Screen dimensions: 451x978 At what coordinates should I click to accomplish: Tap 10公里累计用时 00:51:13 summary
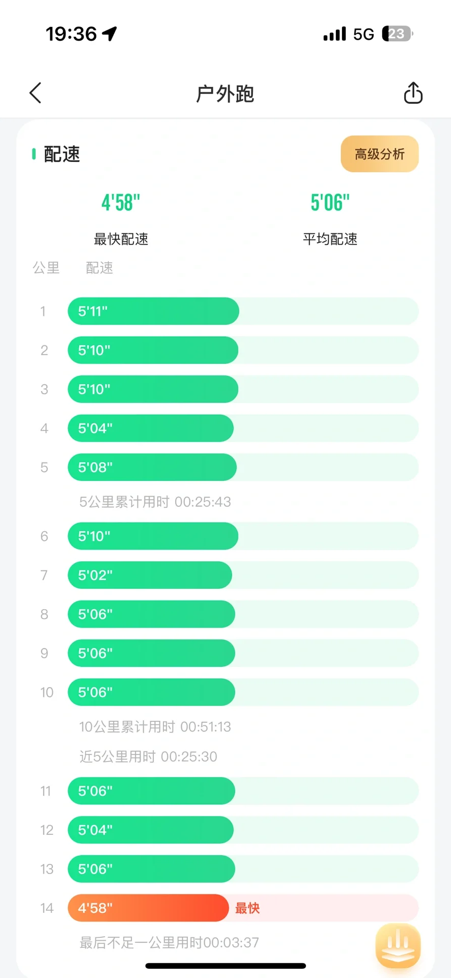coord(155,726)
